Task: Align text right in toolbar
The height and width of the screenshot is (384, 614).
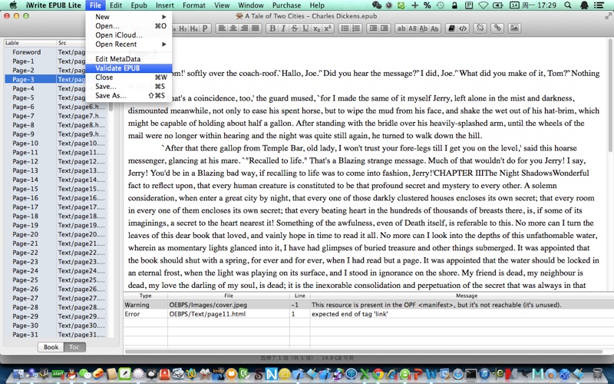Action: tap(244, 28)
